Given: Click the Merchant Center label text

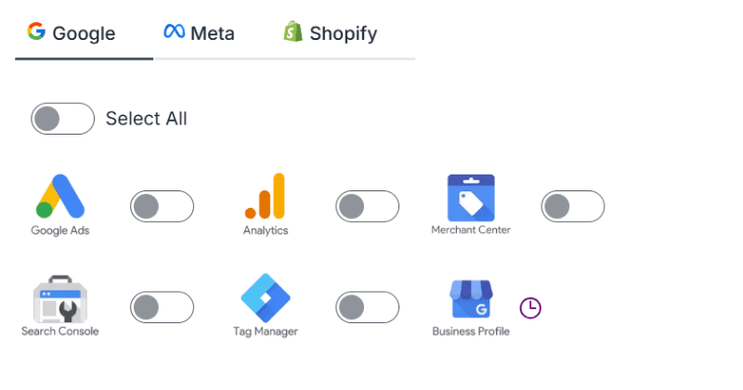Looking at the screenshot, I should click(x=471, y=230).
